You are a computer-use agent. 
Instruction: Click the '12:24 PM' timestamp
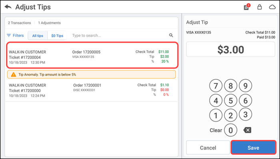point(38,96)
